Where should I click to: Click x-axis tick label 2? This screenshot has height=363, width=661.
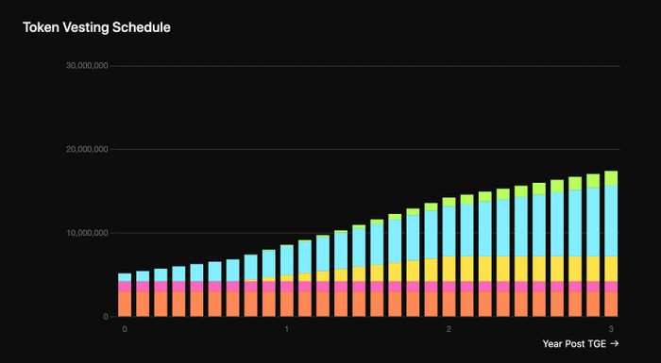[449, 329]
